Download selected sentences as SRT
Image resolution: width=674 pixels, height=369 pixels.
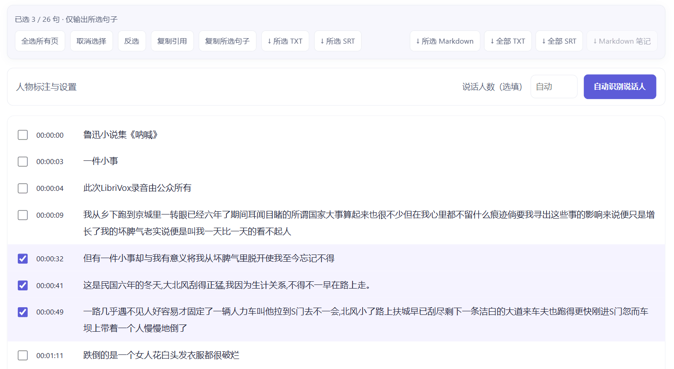337,41
